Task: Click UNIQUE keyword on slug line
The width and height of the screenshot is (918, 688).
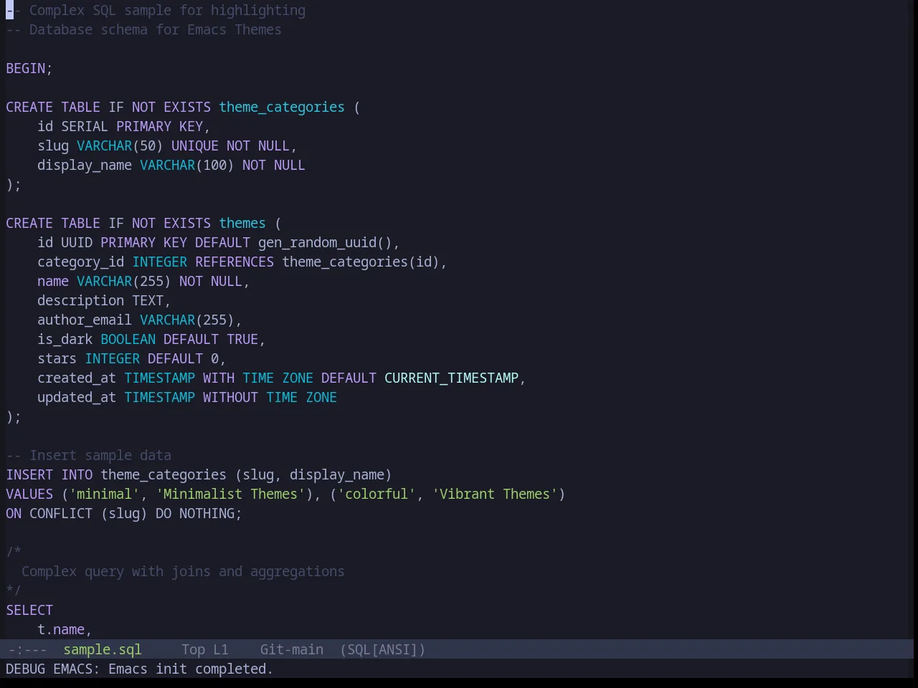Action: 195,145
